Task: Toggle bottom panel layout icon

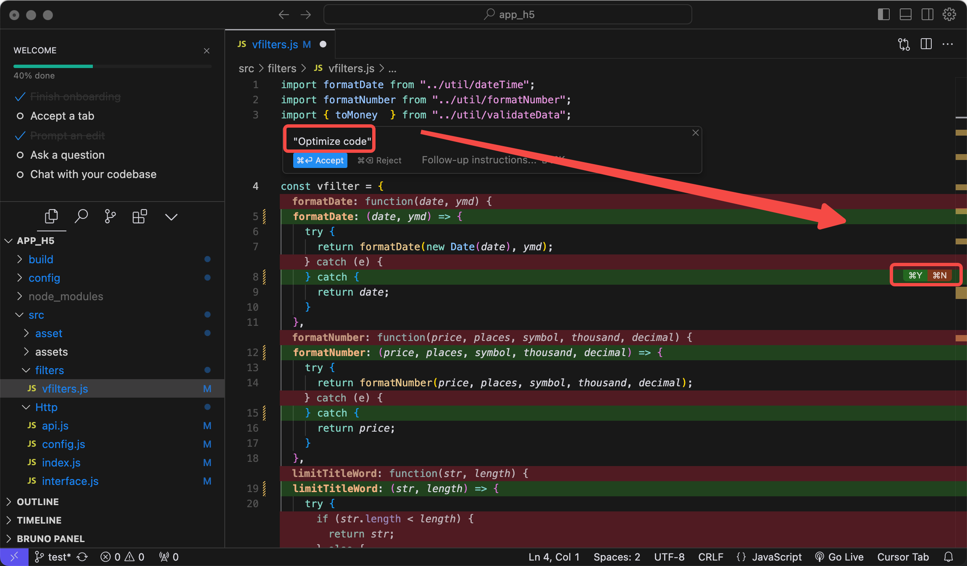Action: pos(906,15)
